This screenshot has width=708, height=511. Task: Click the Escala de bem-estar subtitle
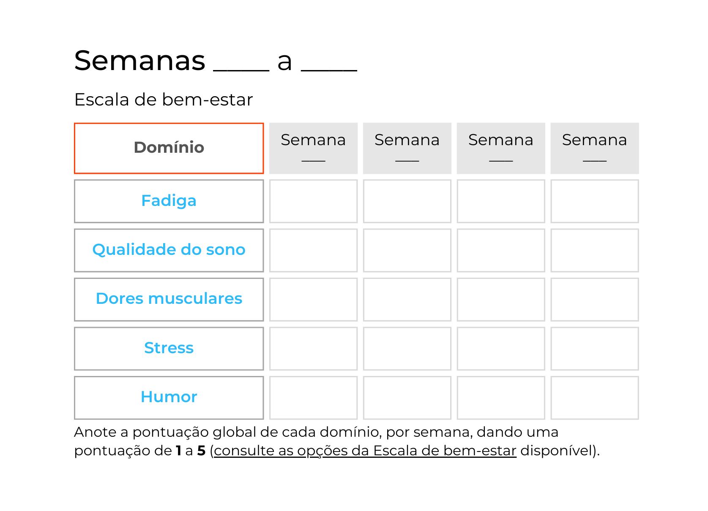pyautogui.click(x=163, y=100)
